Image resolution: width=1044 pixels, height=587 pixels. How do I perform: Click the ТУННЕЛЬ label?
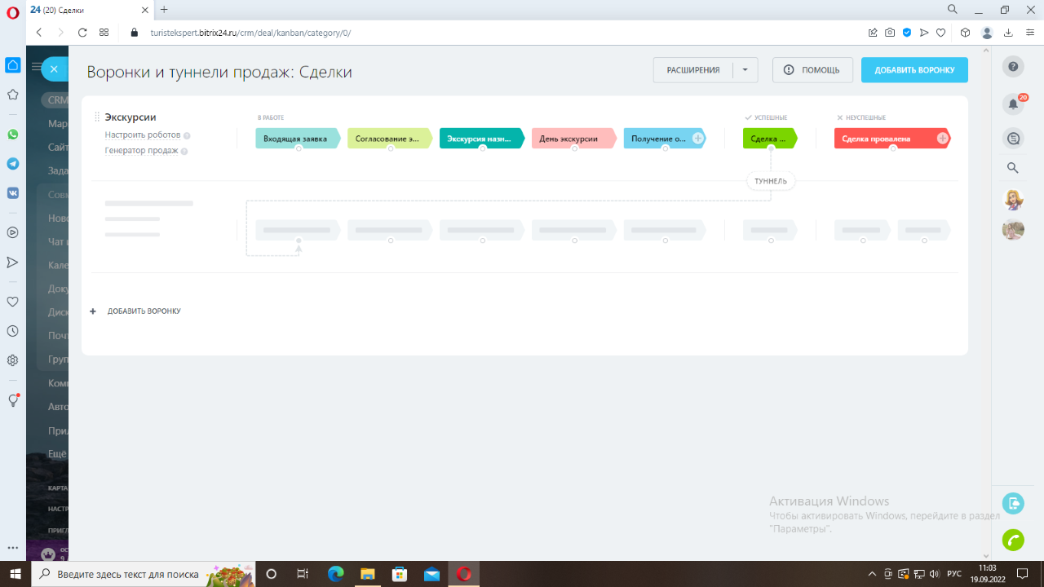click(771, 181)
